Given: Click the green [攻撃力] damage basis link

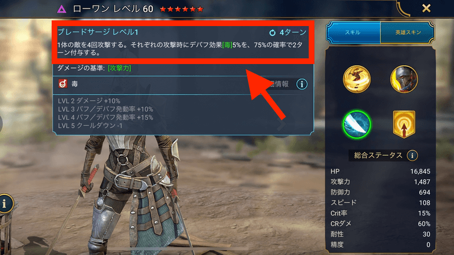Looking at the screenshot, I should tap(119, 68).
